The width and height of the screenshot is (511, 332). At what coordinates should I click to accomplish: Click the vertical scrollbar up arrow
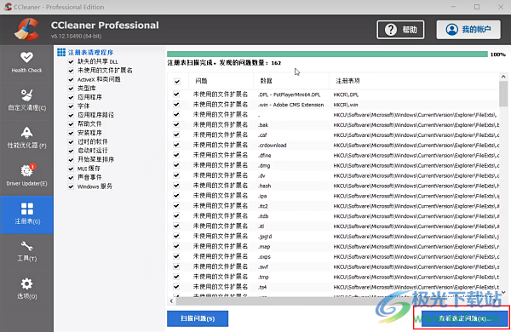pos(503,77)
